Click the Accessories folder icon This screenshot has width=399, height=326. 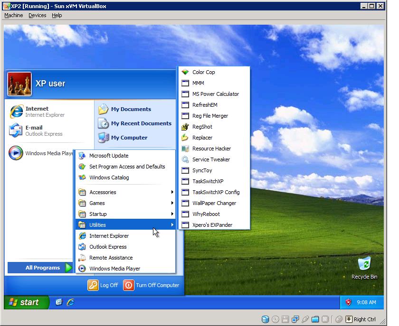pyautogui.click(x=82, y=192)
